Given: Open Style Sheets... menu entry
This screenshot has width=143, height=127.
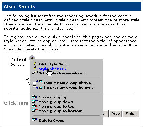Looking at the screenshot, I should click(53, 69).
